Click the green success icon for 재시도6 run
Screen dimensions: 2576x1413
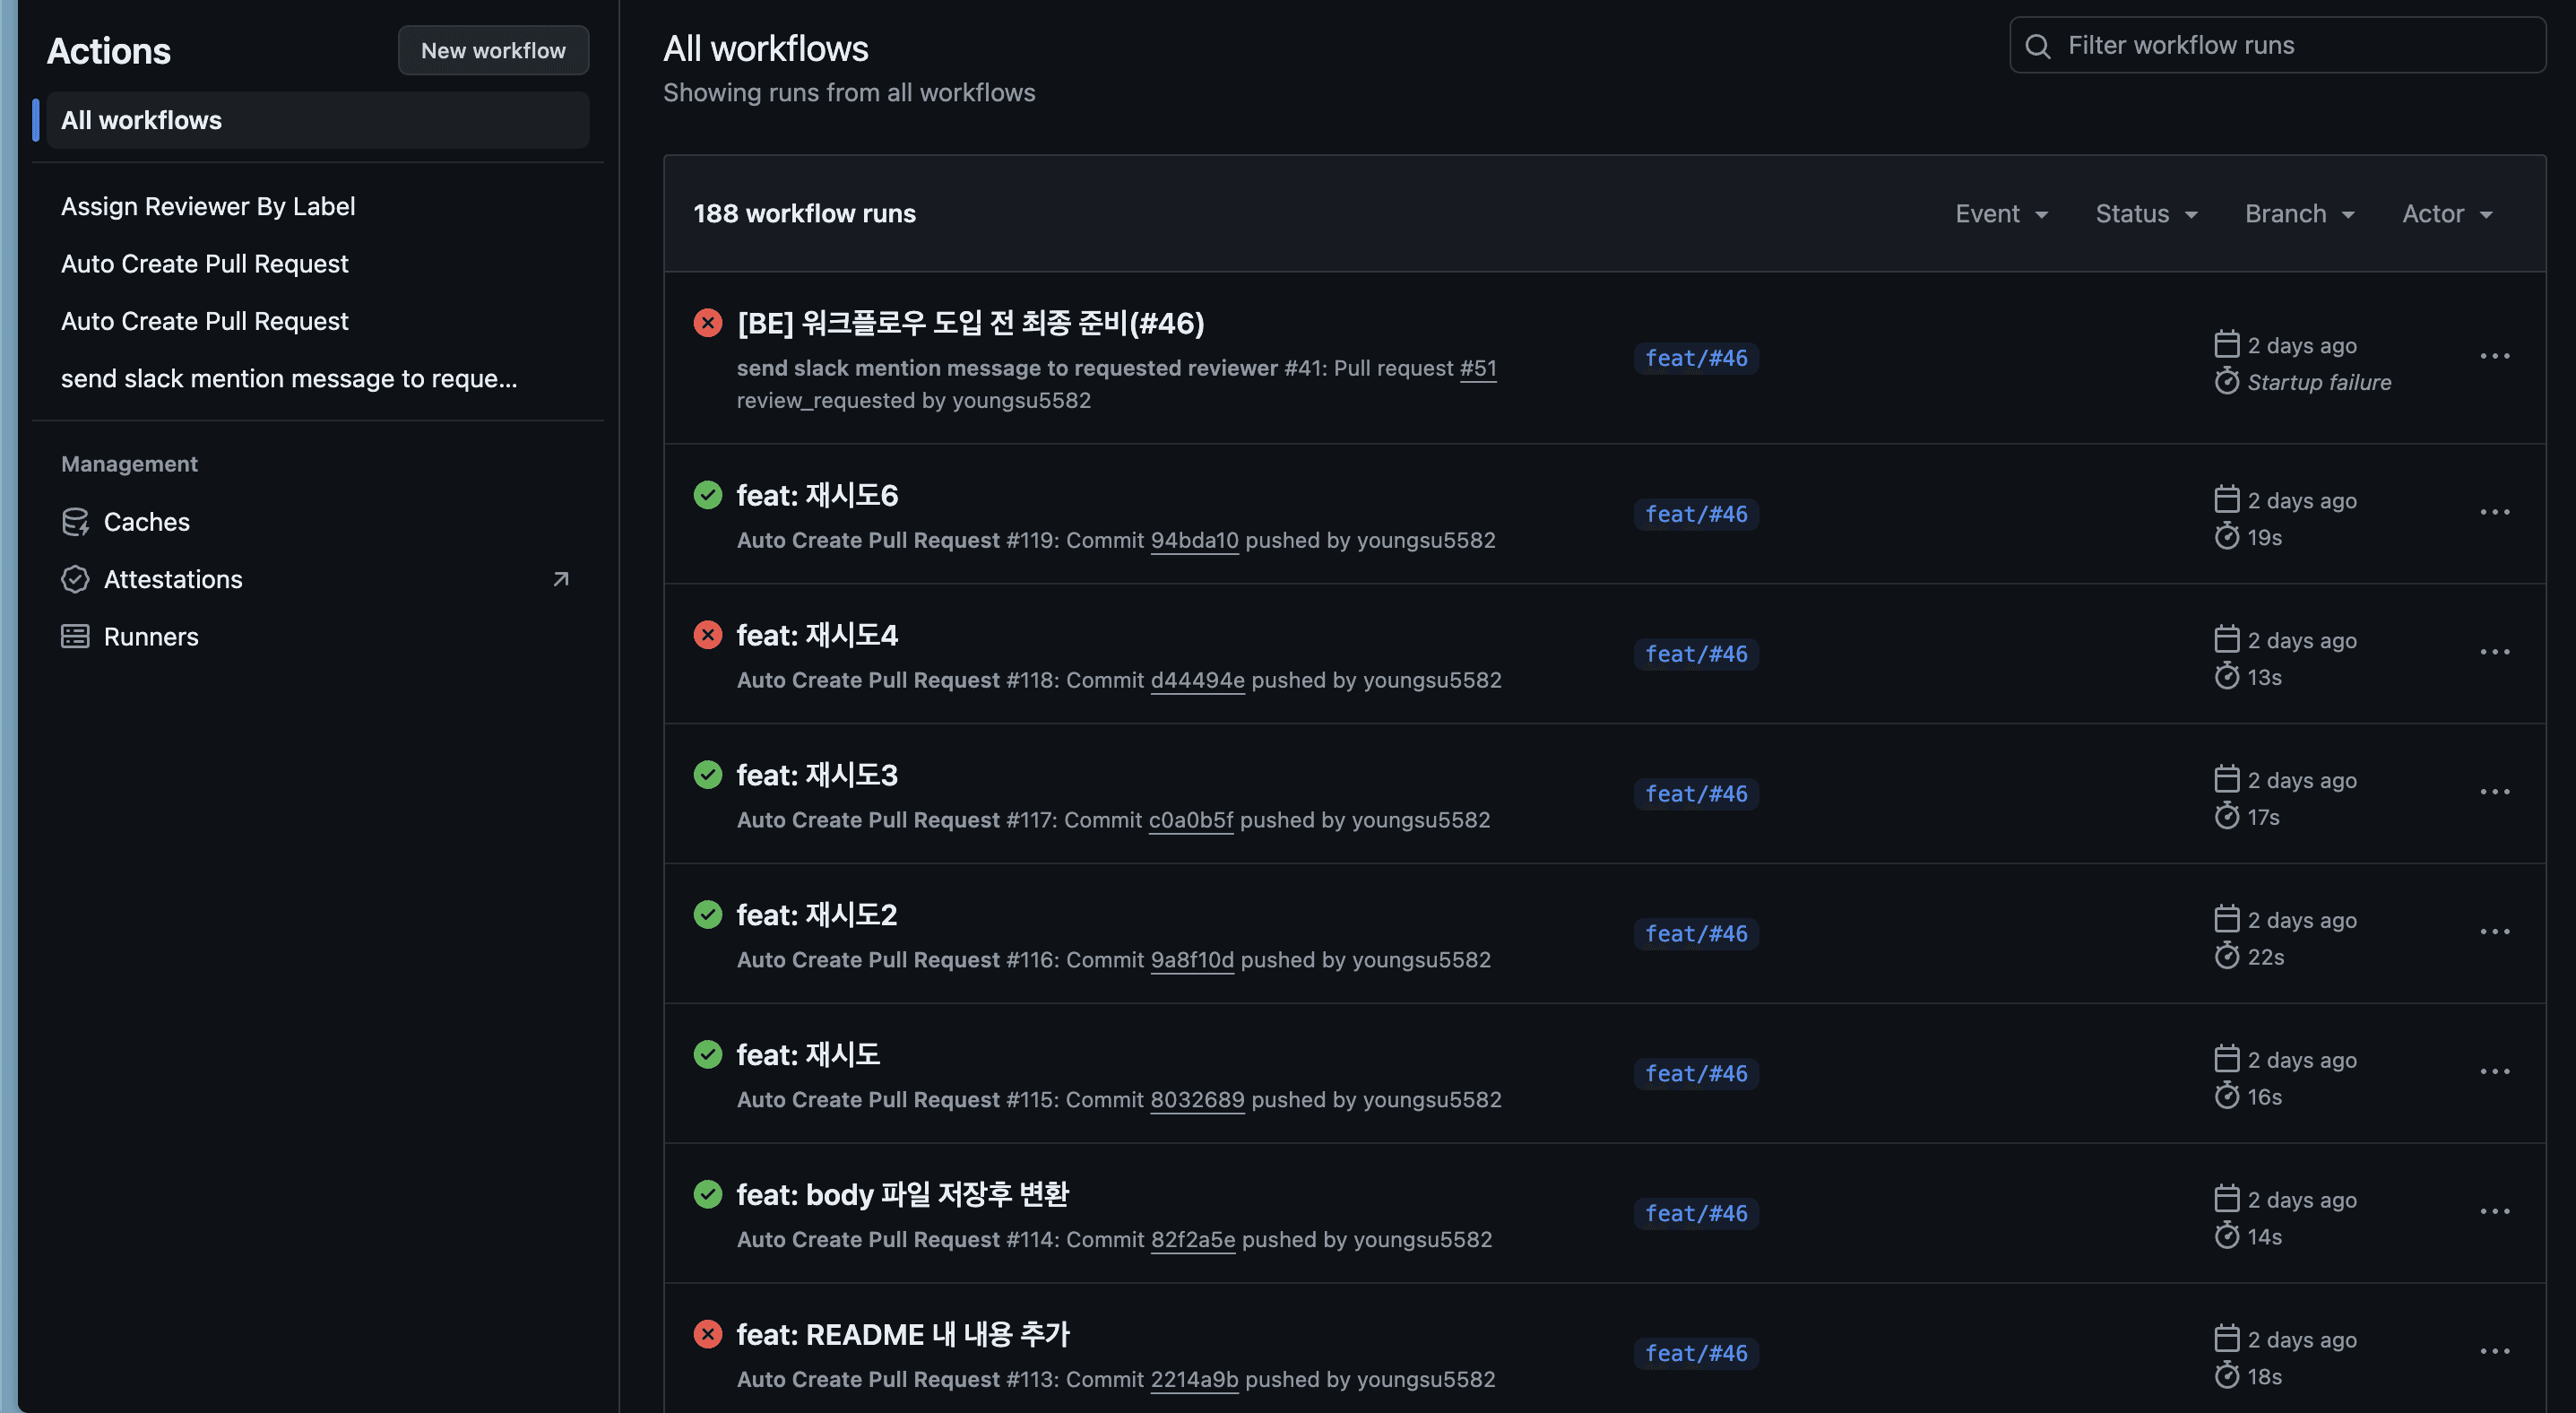coord(708,495)
